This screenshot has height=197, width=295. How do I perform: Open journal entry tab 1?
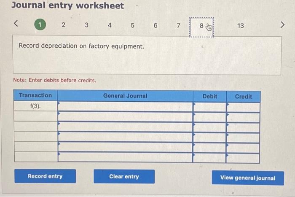(40, 24)
